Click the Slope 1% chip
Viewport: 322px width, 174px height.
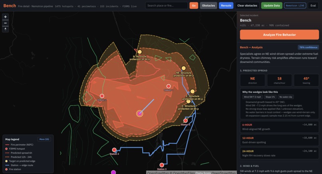(270, 97)
